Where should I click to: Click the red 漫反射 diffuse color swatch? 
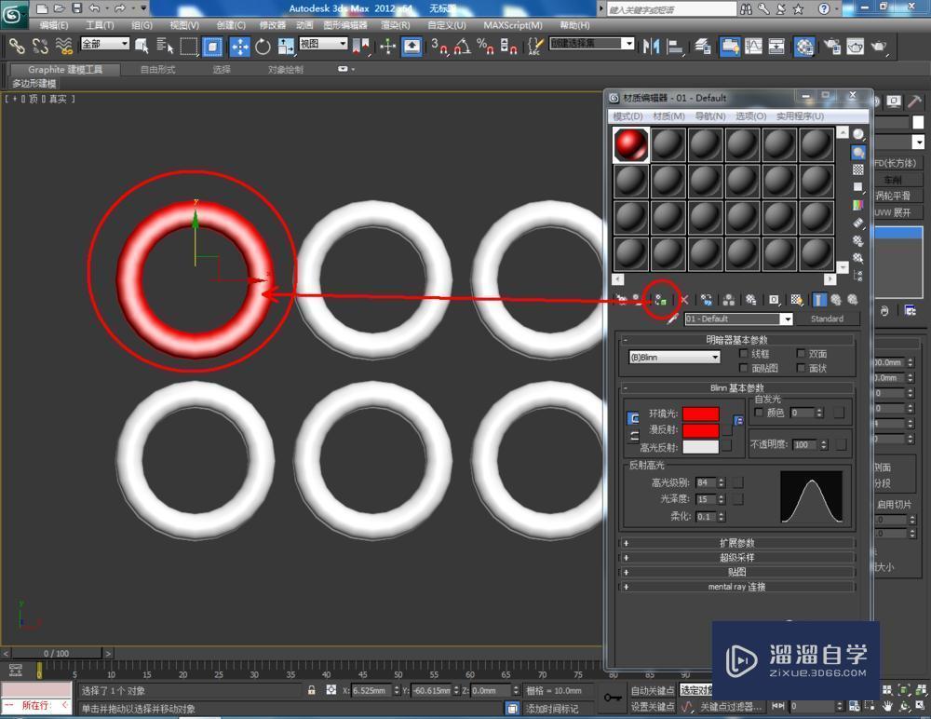[701, 429]
